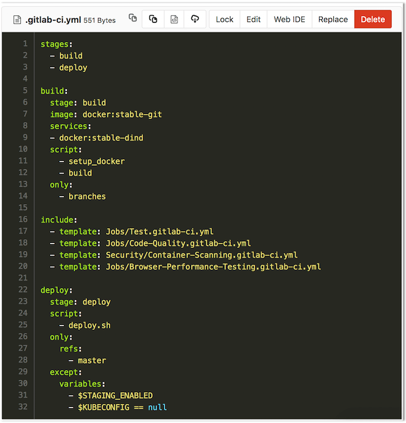Select 'Jobs/Browser-Performance-Testing.gitlab-ci.yml' template path
406x423 pixels.
point(213,267)
